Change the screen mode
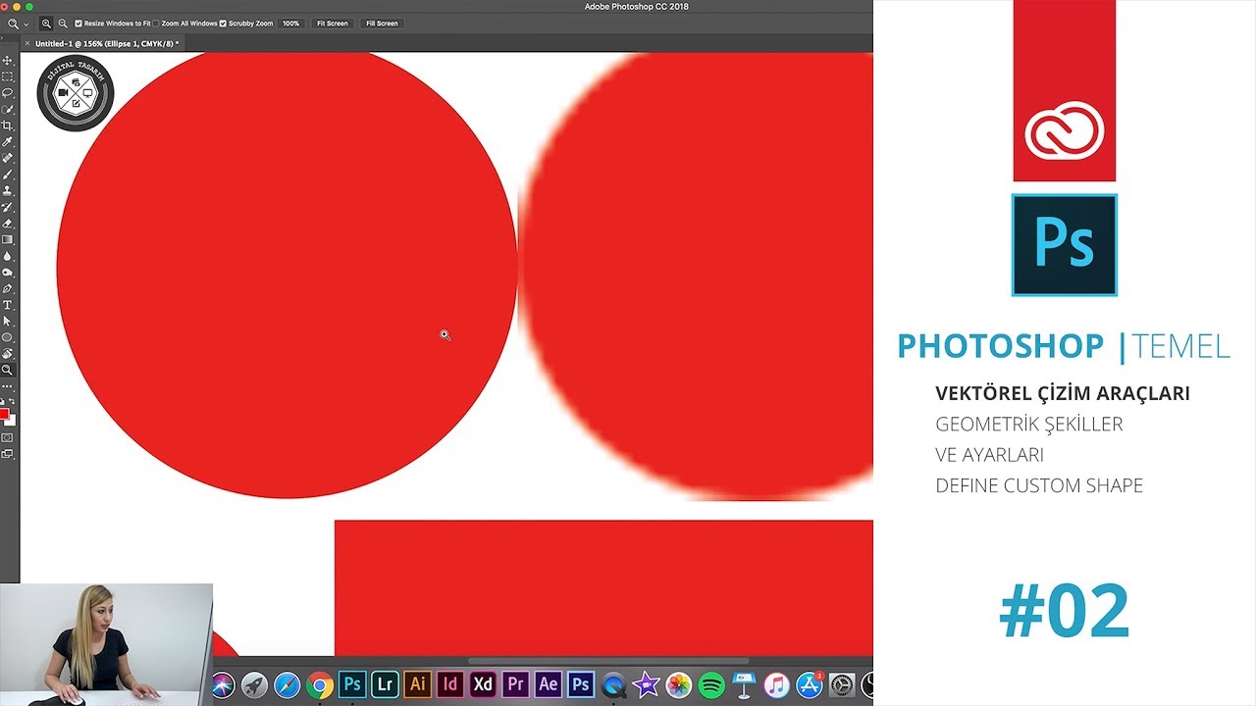Image resolution: width=1256 pixels, height=706 pixels. tap(8, 454)
